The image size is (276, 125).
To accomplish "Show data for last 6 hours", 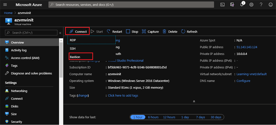I will click(153, 117).
